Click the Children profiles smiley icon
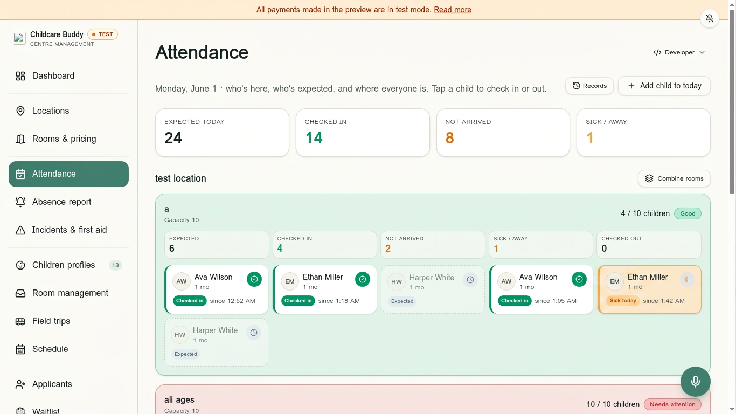 (x=20, y=265)
